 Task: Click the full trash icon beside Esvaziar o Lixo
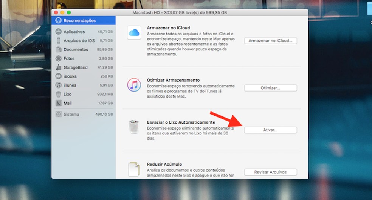[x=134, y=127]
